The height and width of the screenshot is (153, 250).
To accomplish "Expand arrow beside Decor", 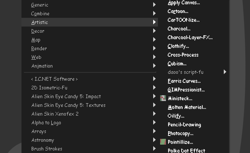I will pos(154,31).
